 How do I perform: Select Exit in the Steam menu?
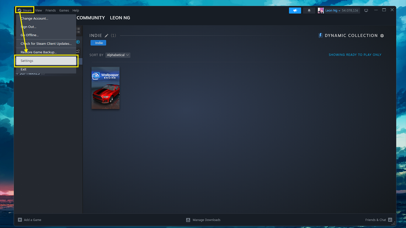[x=46, y=69]
